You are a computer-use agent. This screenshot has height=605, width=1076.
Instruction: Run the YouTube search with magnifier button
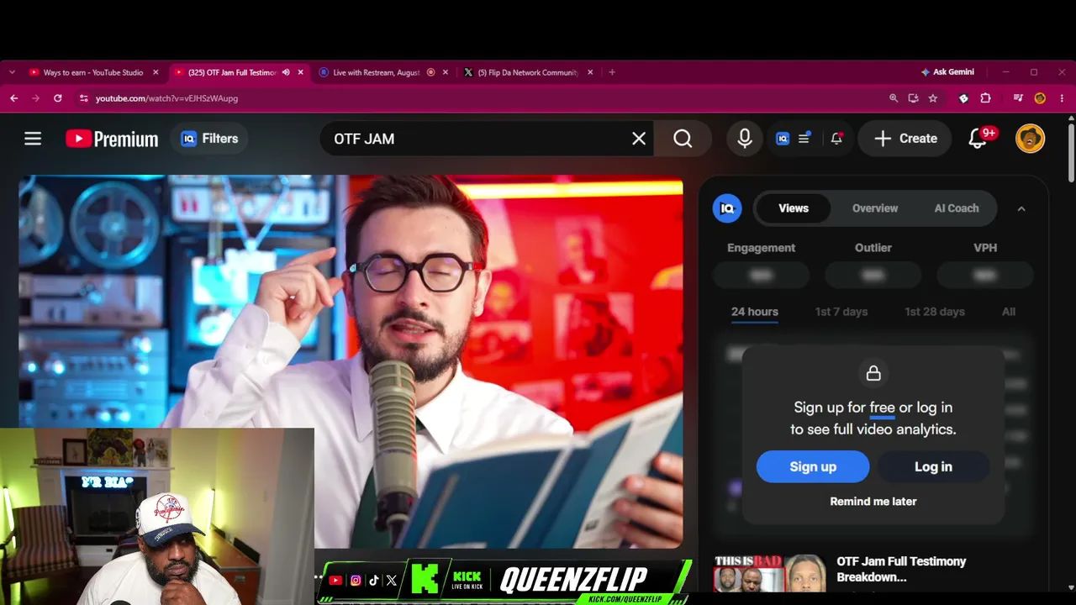tap(683, 139)
